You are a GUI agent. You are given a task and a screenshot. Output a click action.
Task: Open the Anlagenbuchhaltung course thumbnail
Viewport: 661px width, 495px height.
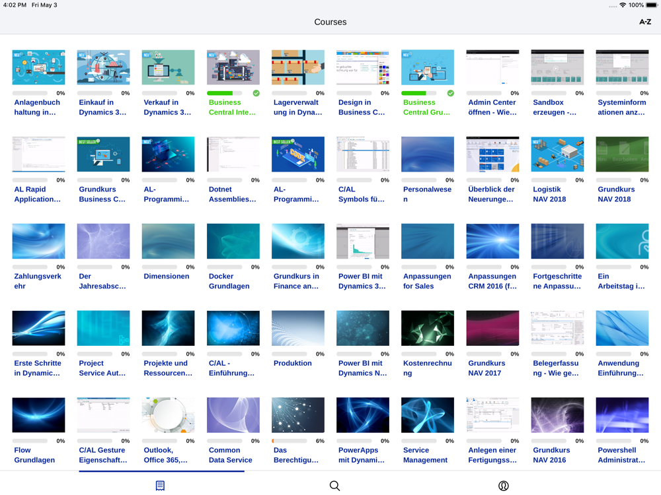[39, 67]
